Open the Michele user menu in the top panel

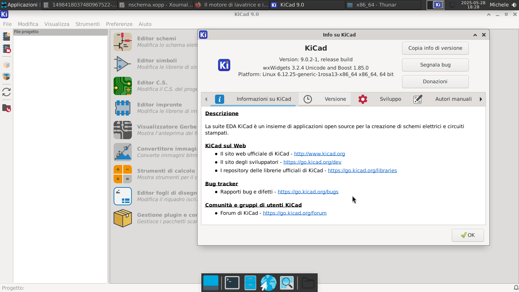[499, 5]
